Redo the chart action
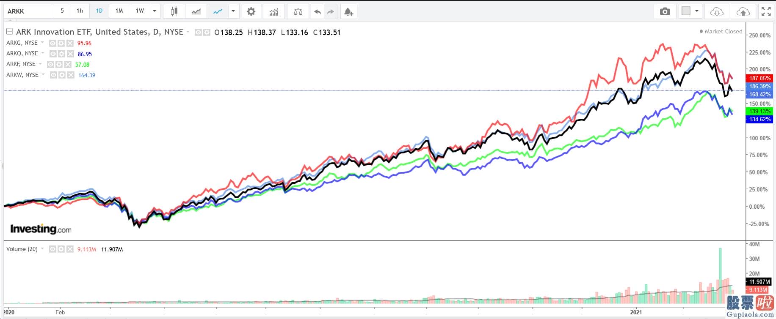776x319 pixels. click(x=330, y=11)
